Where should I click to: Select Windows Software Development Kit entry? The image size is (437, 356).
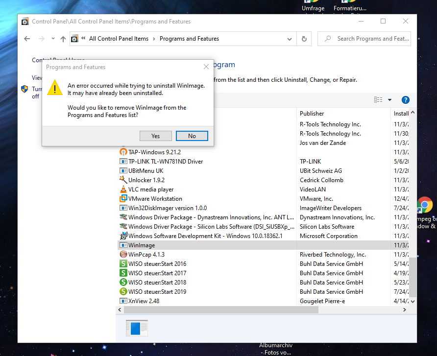click(x=205, y=236)
